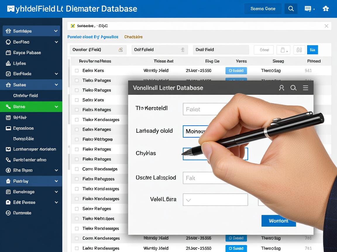Toggle checkbox next to Seltu Kers row

coord(77,100)
